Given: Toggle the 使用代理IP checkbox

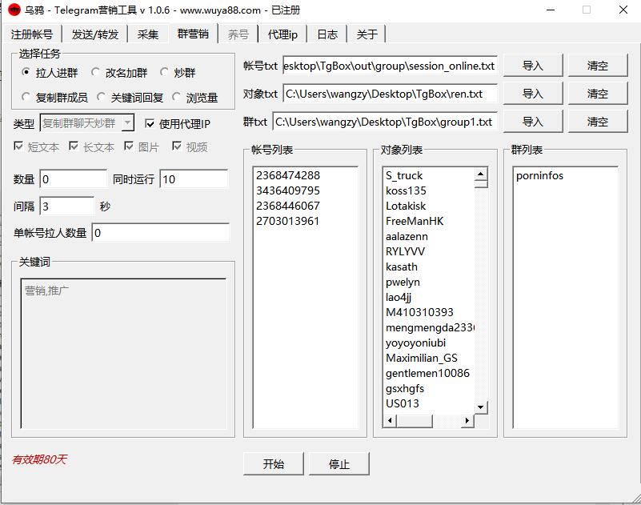Looking at the screenshot, I should (150, 123).
